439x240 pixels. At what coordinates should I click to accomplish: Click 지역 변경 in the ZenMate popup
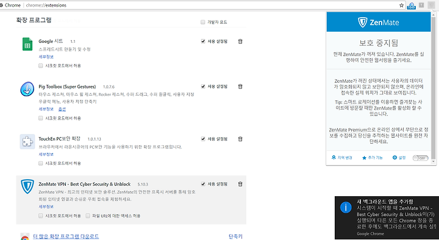pyautogui.click(x=342, y=158)
